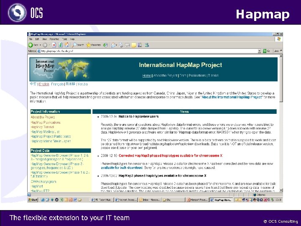Viewport: 301px width, 226px height.
Task: Launch Word from quick launch icon
Action: [75, 200]
